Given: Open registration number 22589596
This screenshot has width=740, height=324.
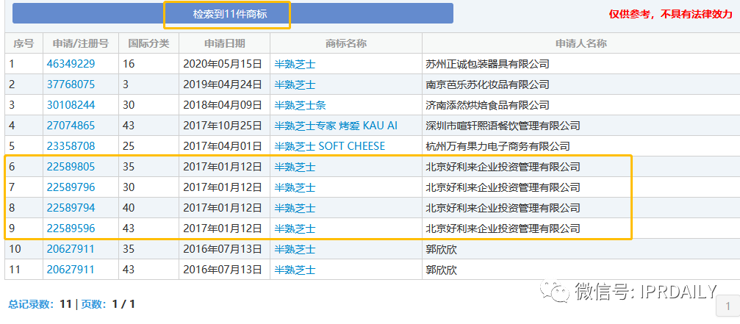Looking at the screenshot, I should point(71,228).
